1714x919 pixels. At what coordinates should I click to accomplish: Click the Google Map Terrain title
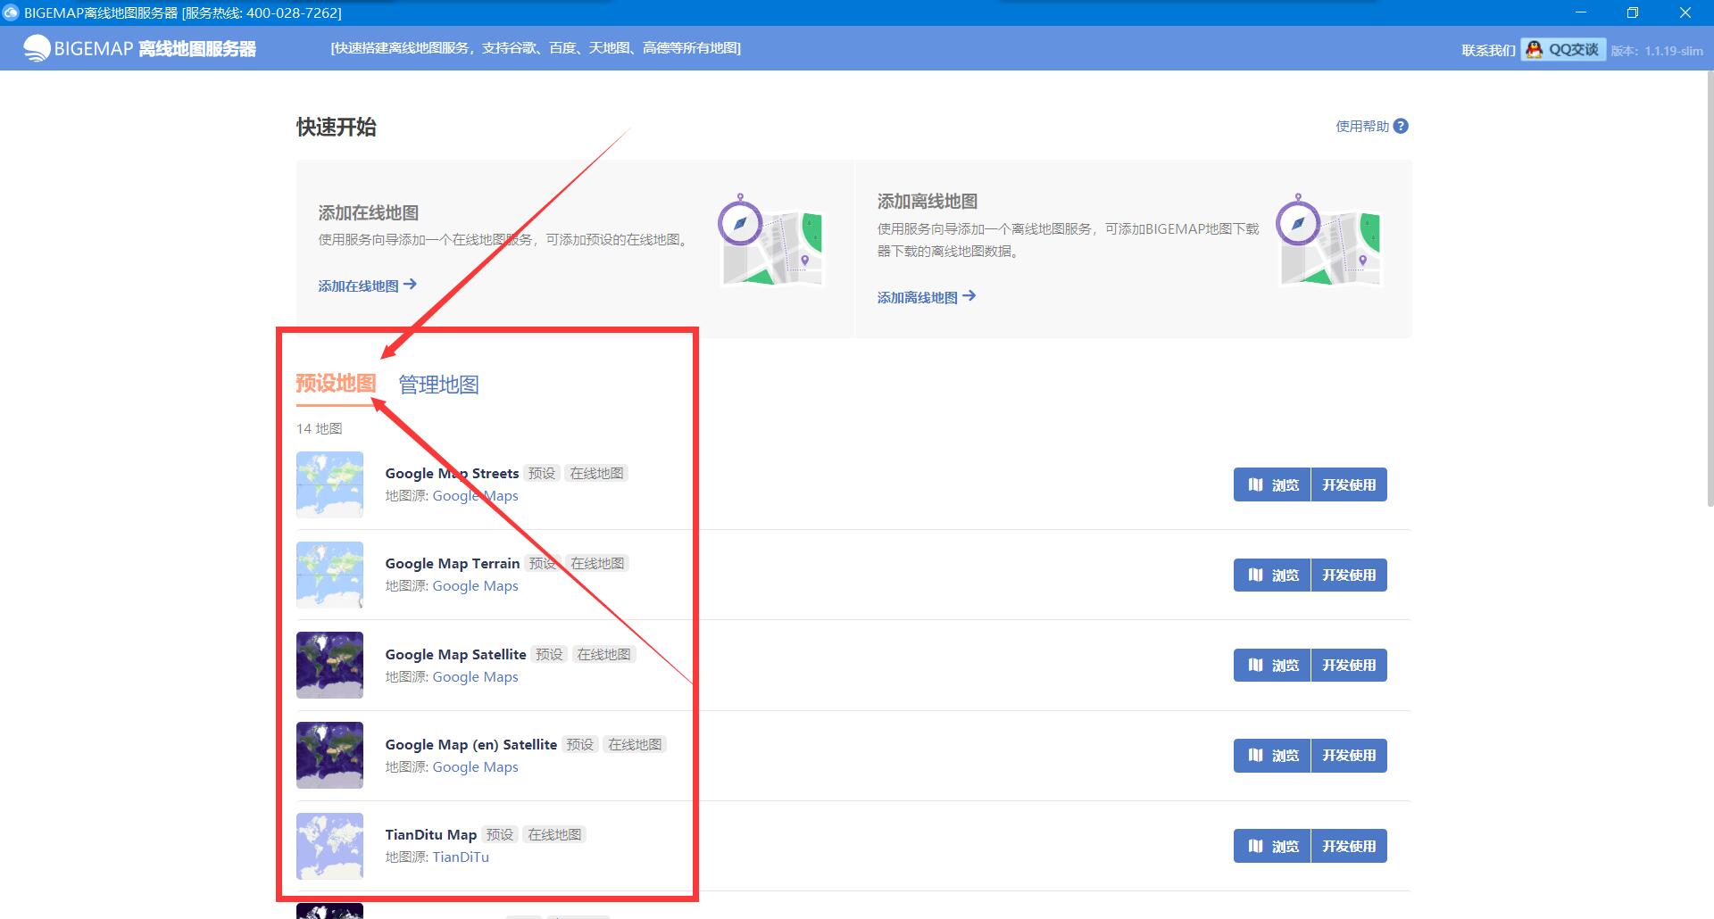tap(453, 563)
